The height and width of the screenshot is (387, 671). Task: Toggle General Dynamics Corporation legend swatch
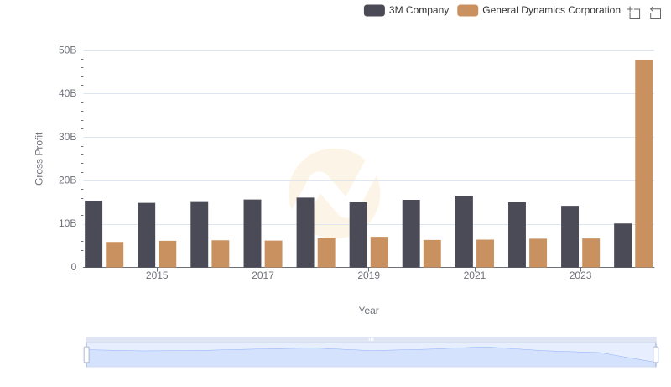467,10
